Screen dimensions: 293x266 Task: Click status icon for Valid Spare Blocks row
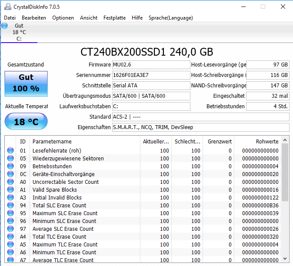pyautogui.click(x=10, y=190)
